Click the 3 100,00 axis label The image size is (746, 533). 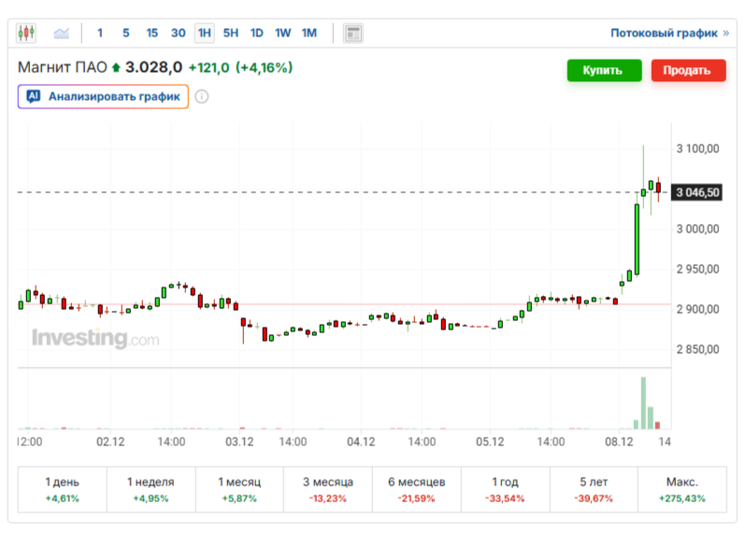coord(697,148)
